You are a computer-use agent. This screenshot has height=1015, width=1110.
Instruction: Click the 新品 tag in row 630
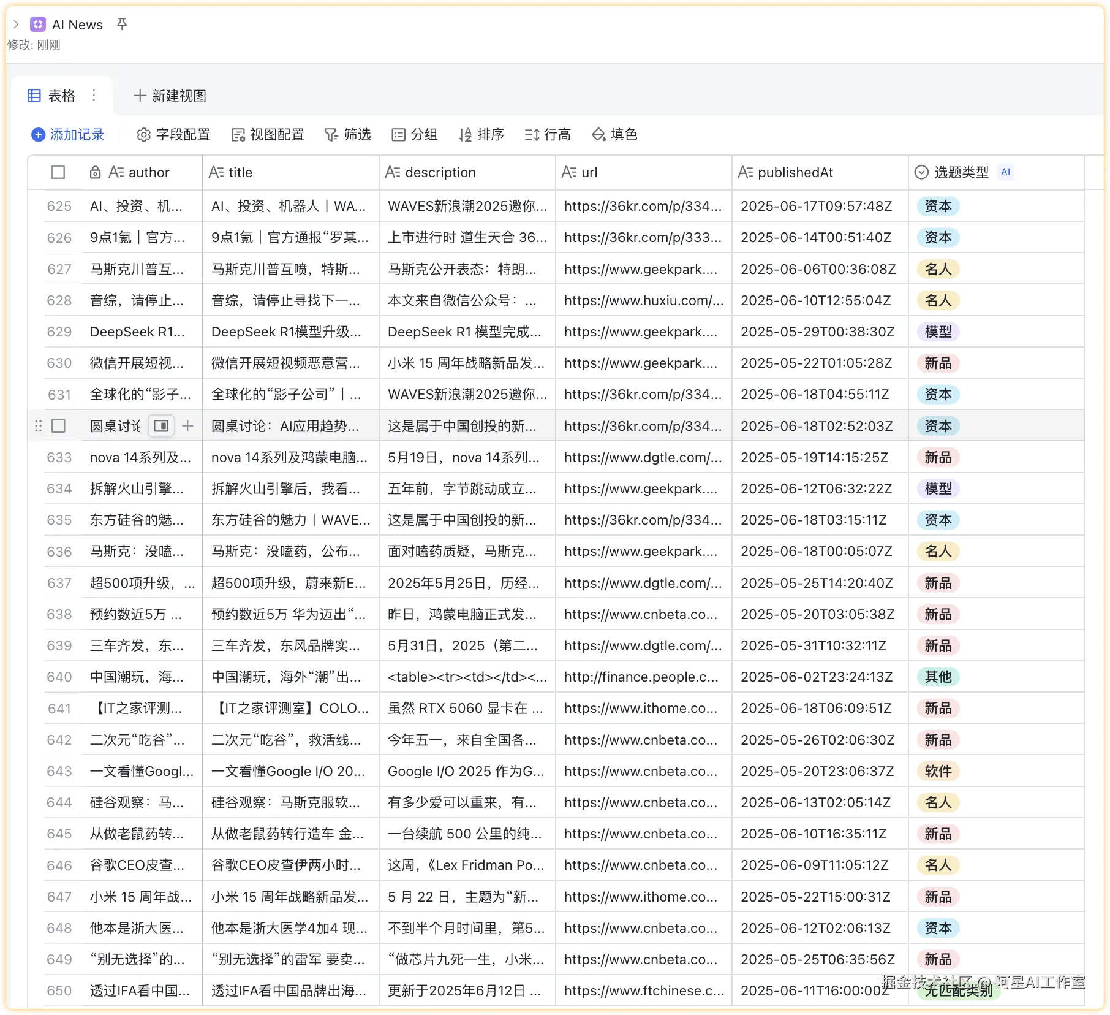[x=938, y=363]
